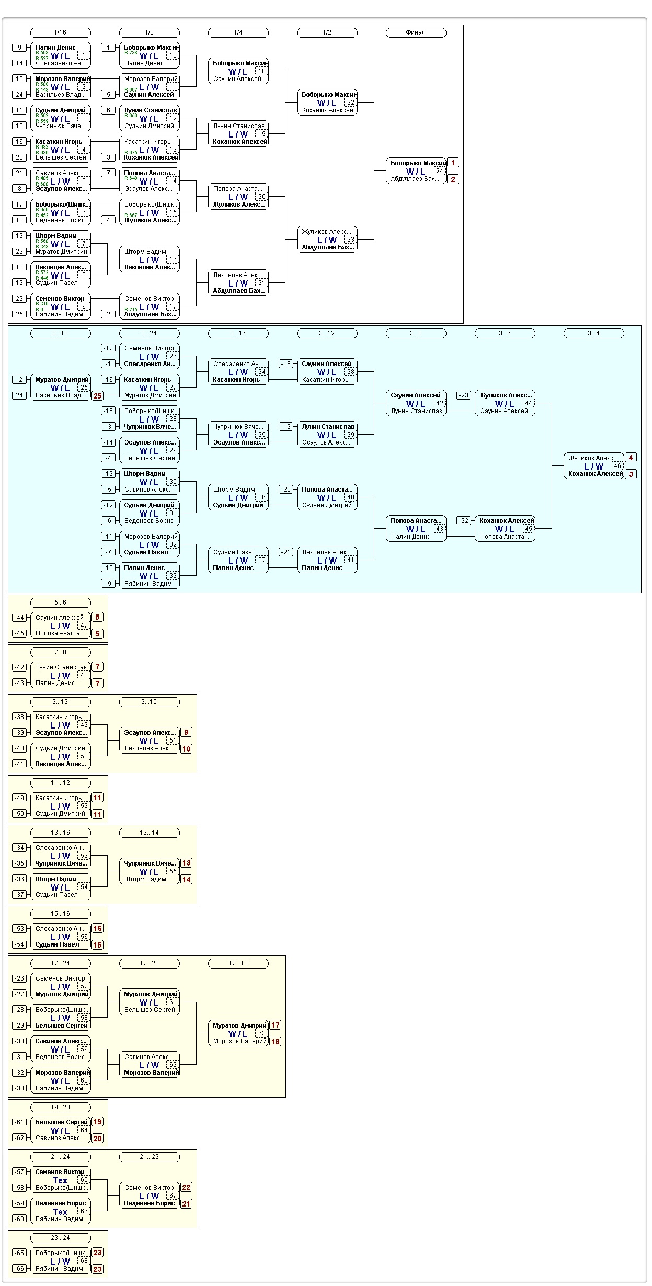
Task: Click the 3...18 bracket round label
Action: point(61,333)
